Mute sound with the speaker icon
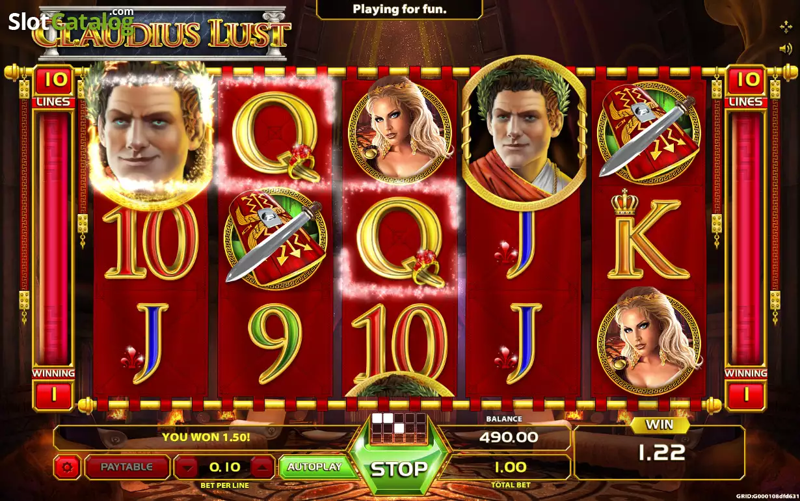 tap(785, 48)
